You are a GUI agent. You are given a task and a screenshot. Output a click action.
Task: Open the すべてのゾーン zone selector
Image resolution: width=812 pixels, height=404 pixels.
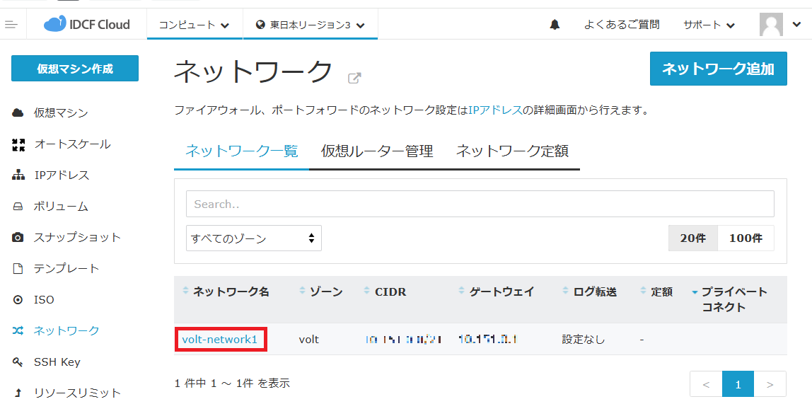pyautogui.click(x=253, y=238)
